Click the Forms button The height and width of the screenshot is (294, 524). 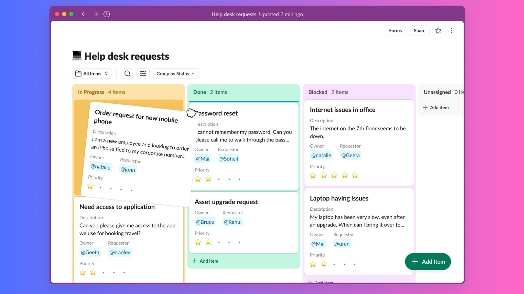395,31
